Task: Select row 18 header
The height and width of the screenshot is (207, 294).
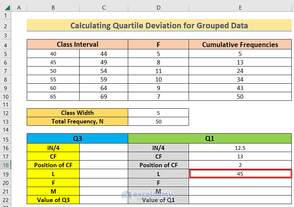Action: click(x=5, y=165)
